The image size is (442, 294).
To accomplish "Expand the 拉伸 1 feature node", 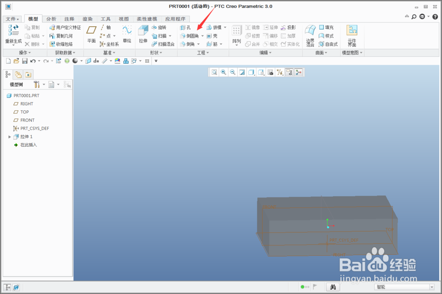I will pos(10,137).
